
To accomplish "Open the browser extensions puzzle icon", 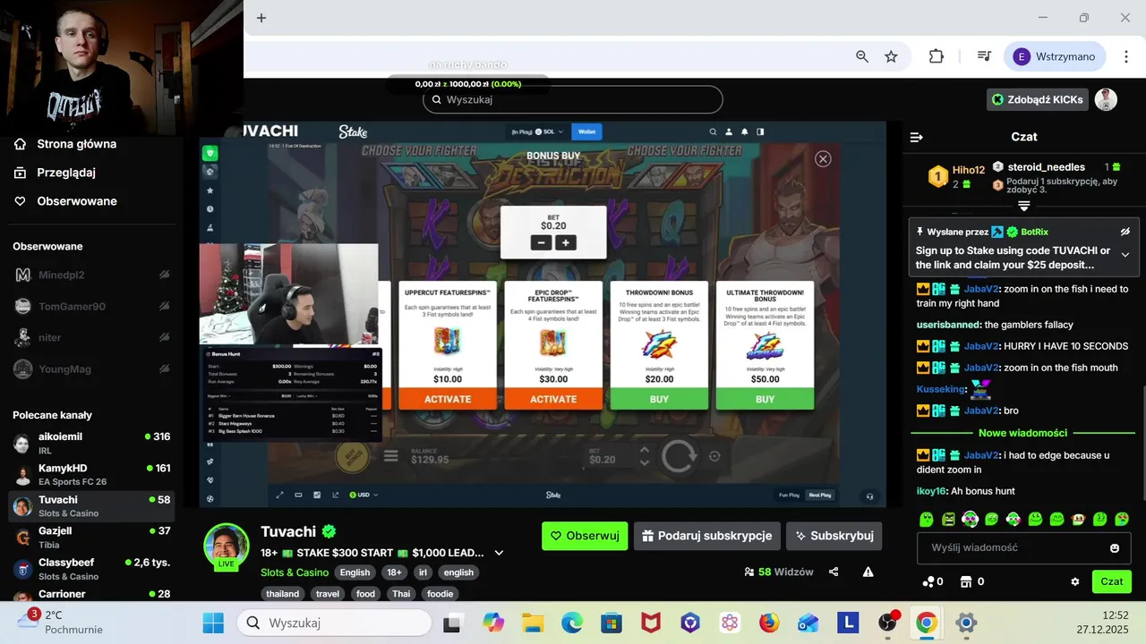I will [936, 56].
